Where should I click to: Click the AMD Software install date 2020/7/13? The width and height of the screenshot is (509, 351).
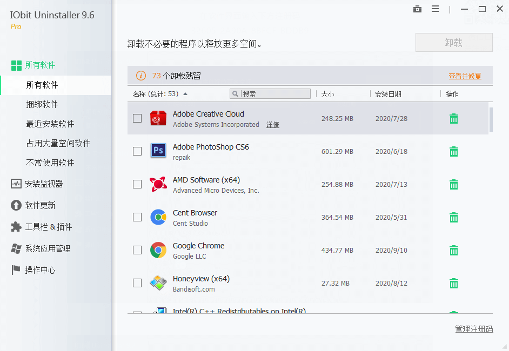(x=391, y=185)
